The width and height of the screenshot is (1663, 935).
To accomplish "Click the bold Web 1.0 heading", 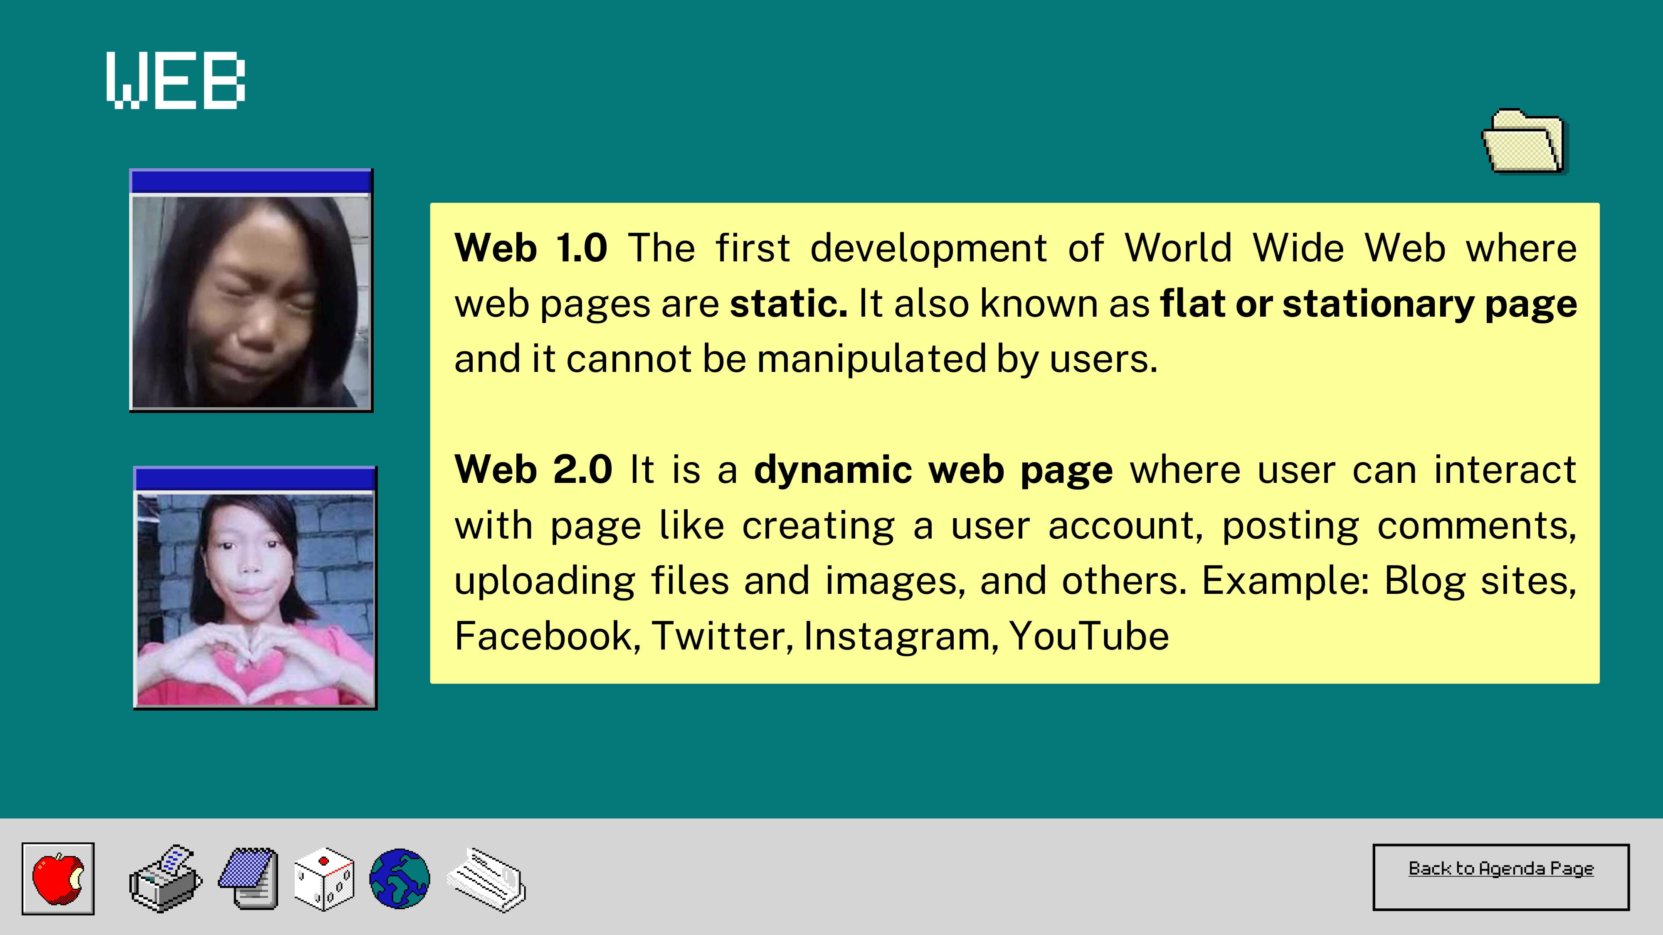I will [530, 248].
